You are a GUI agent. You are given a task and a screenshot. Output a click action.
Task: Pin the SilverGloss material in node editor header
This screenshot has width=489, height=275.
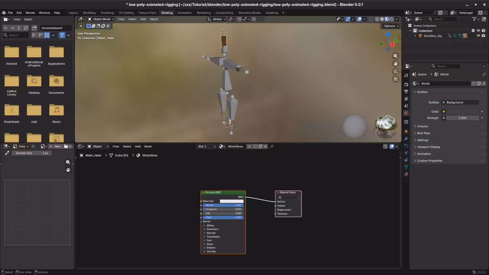272,146
